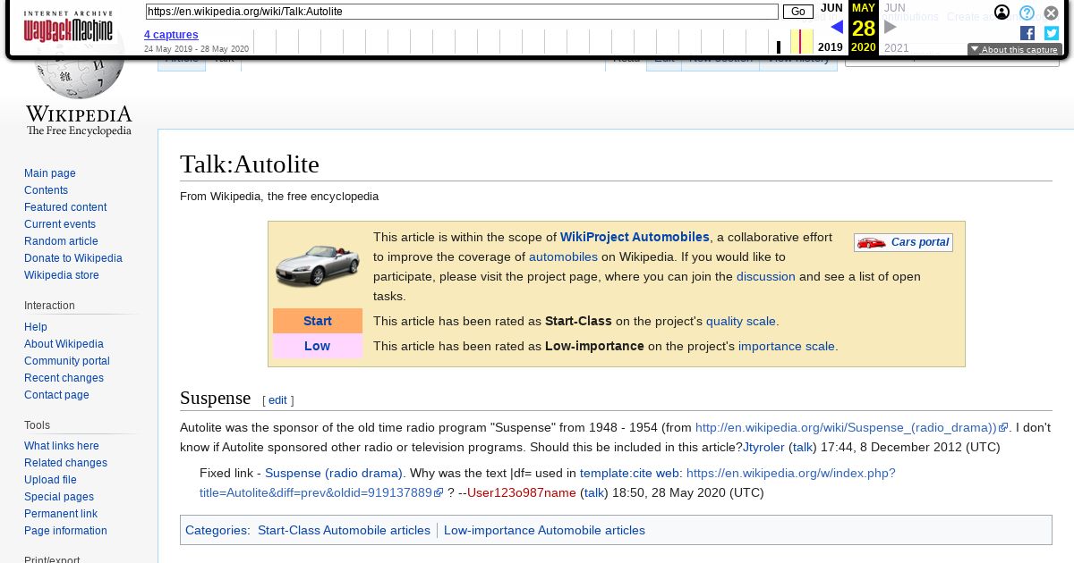Viewport: 1074px width, 563px height.
Task: Share capture on Facebook icon
Action: click(x=1027, y=33)
